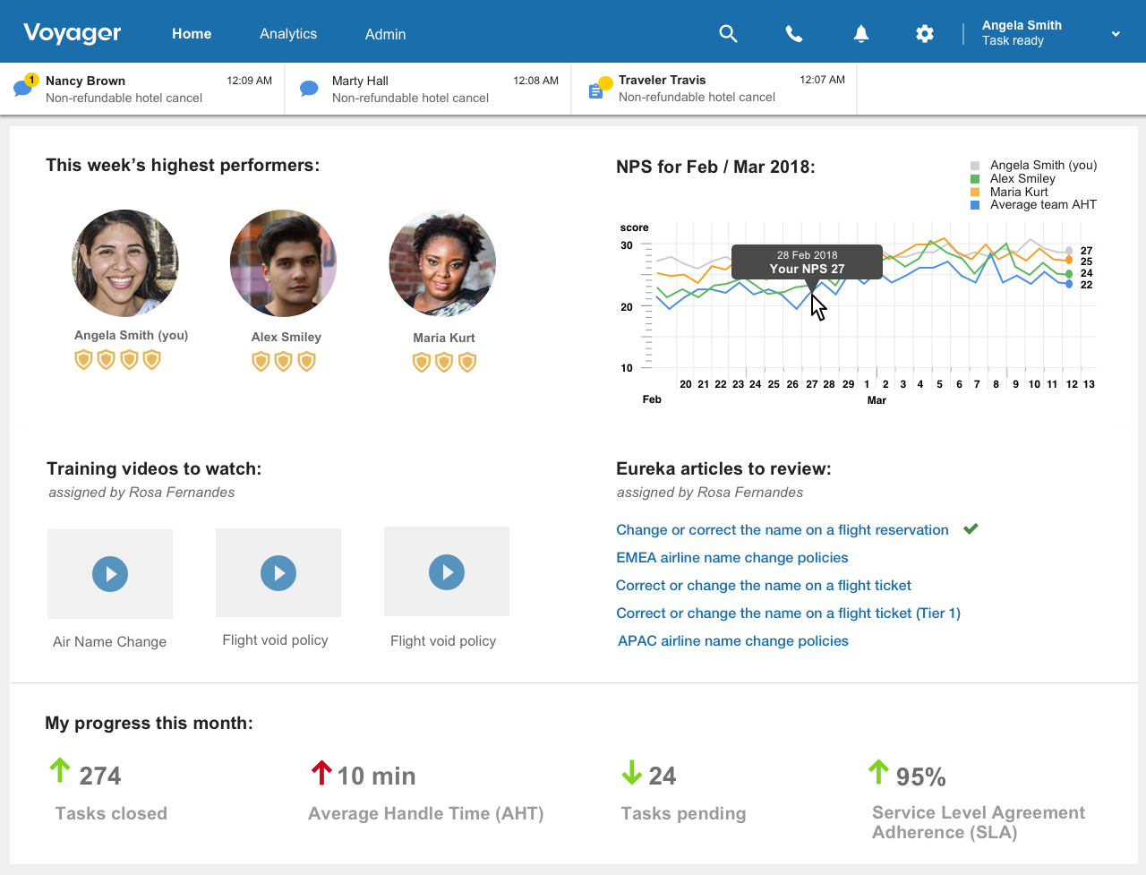Click the green Alex Smiley legend swatch

click(975, 179)
